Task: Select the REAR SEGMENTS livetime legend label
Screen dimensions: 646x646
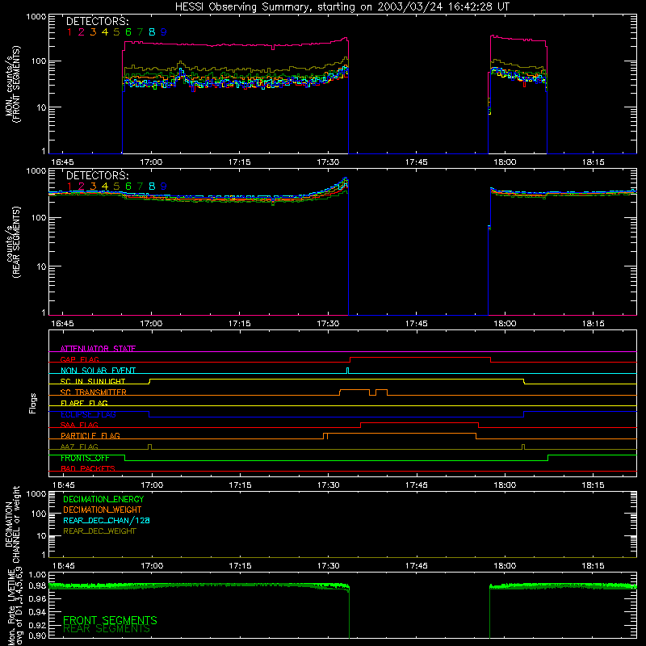Action: point(107,629)
